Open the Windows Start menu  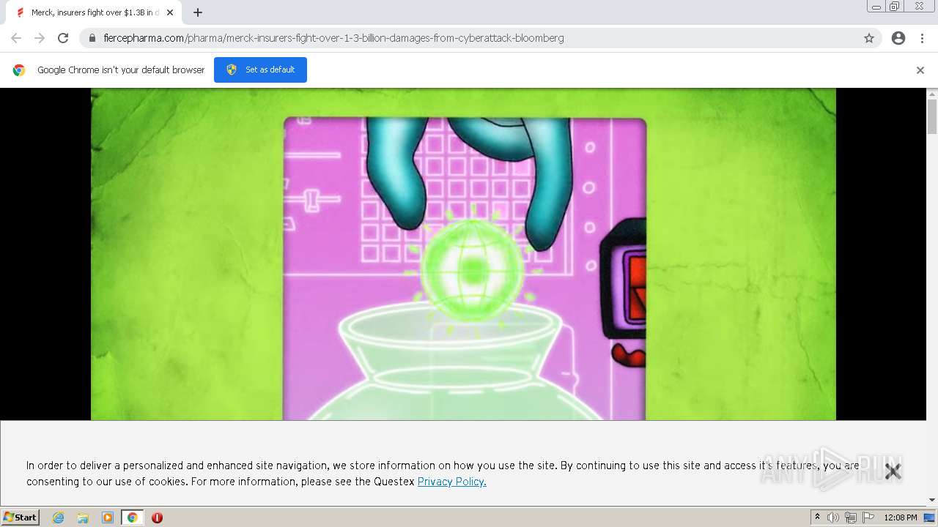coord(21,517)
